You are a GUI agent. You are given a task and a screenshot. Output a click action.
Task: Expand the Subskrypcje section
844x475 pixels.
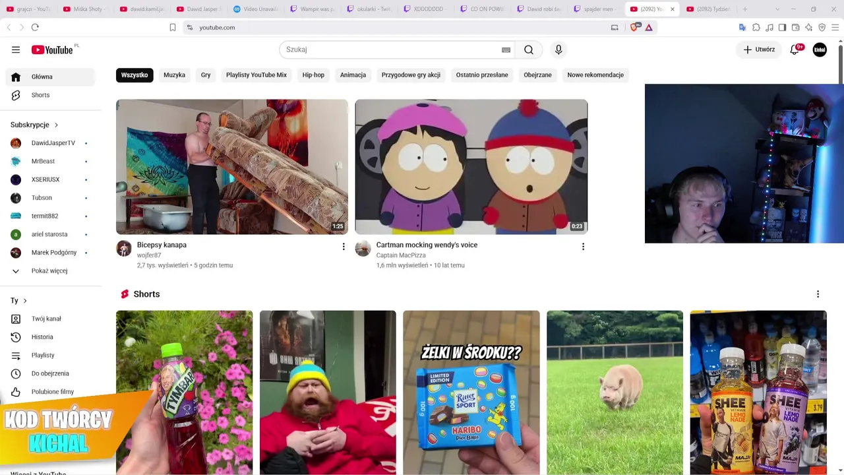tap(34, 125)
